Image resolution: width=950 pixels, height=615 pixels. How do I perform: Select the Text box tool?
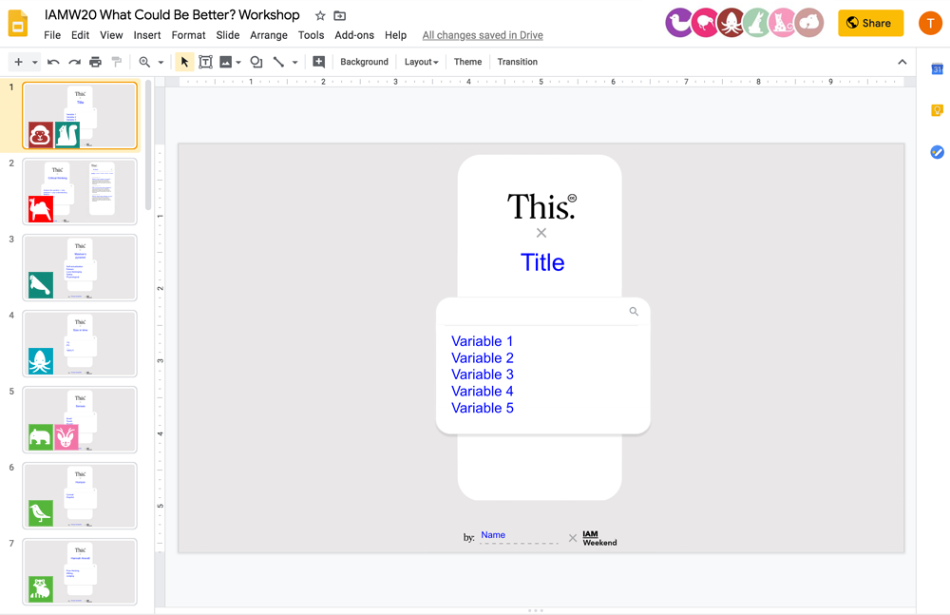click(205, 62)
